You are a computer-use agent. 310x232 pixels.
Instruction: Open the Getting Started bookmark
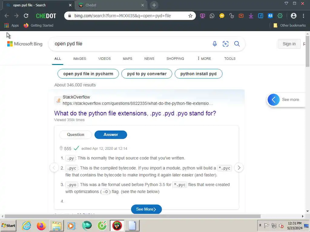[38, 25]
